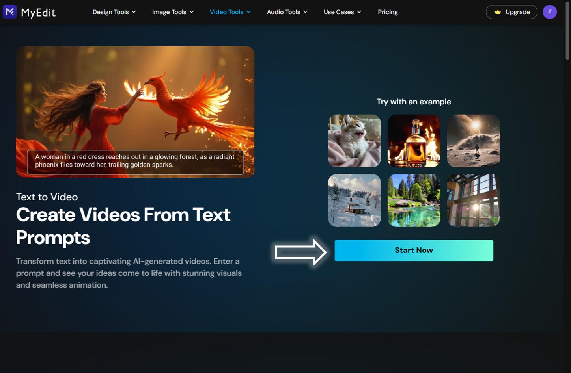Viewport: 571px width, 373px height.
Task: Click the Text to Video heading link
Action: [47, 197]
